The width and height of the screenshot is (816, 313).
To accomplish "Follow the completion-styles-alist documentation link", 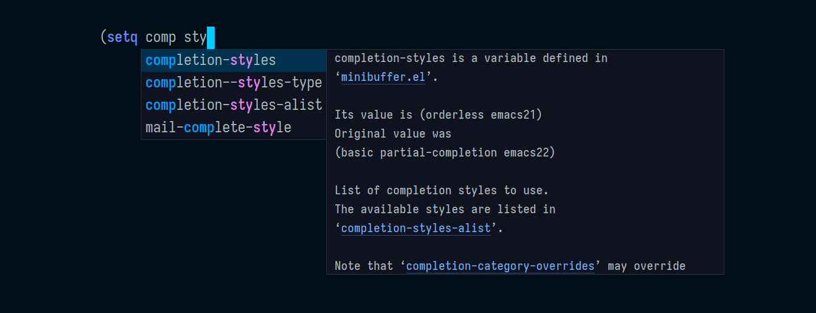I will tap(416, 228).
